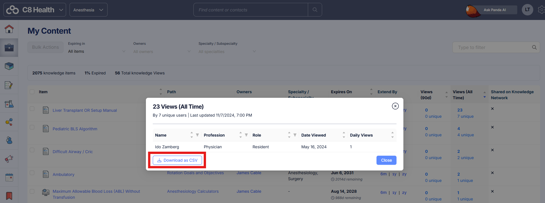Open the stacked books library icon

9,66
